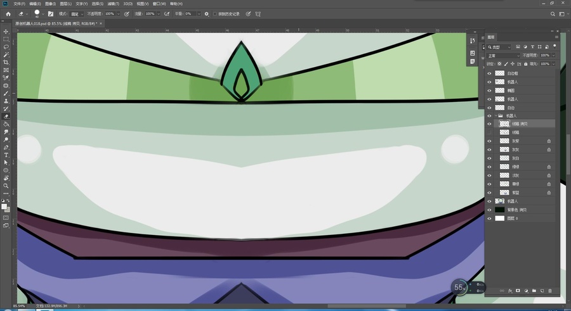Show the hidden 线稿 layer
This screenshot has height=311, width=571.
[x=489, y=132]
